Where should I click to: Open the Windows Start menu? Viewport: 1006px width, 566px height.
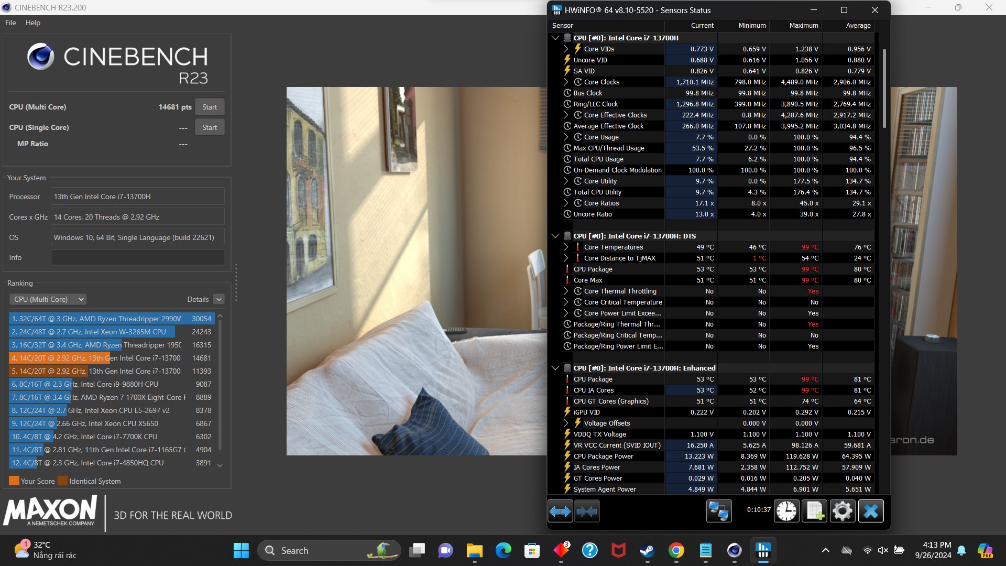tap(241, 550)
